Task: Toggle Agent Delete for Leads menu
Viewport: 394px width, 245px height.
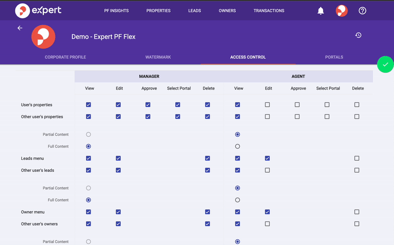Action: (x=357, y=158)
